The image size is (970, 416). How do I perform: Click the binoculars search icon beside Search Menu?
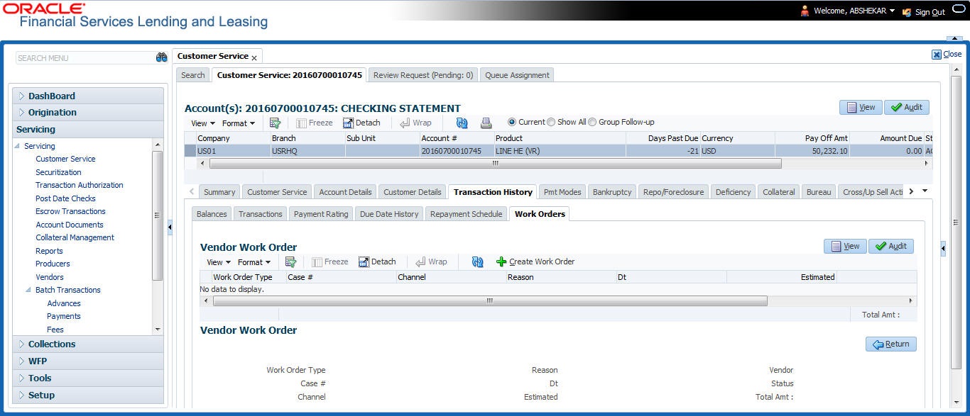(161, 58)
